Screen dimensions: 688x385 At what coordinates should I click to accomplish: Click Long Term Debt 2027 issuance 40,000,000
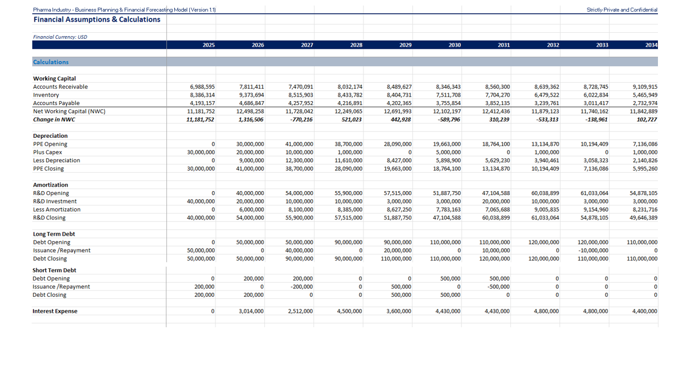(x=299, y=251)
